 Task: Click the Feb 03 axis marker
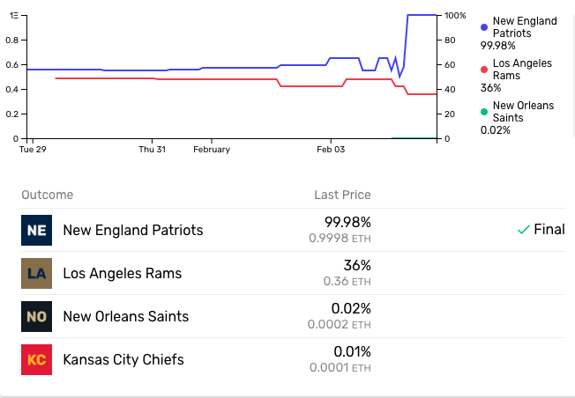(x=331, y=150)
